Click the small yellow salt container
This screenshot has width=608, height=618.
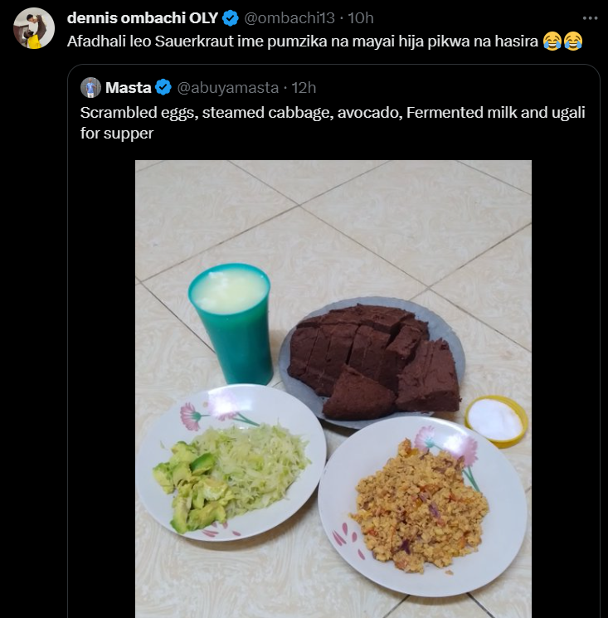point(497,419)
